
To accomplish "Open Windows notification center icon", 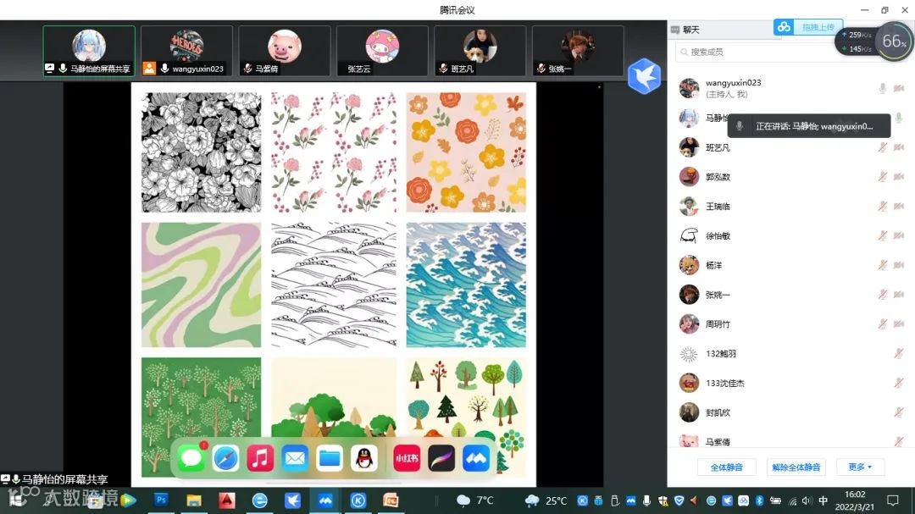I will tap(892, 500).
